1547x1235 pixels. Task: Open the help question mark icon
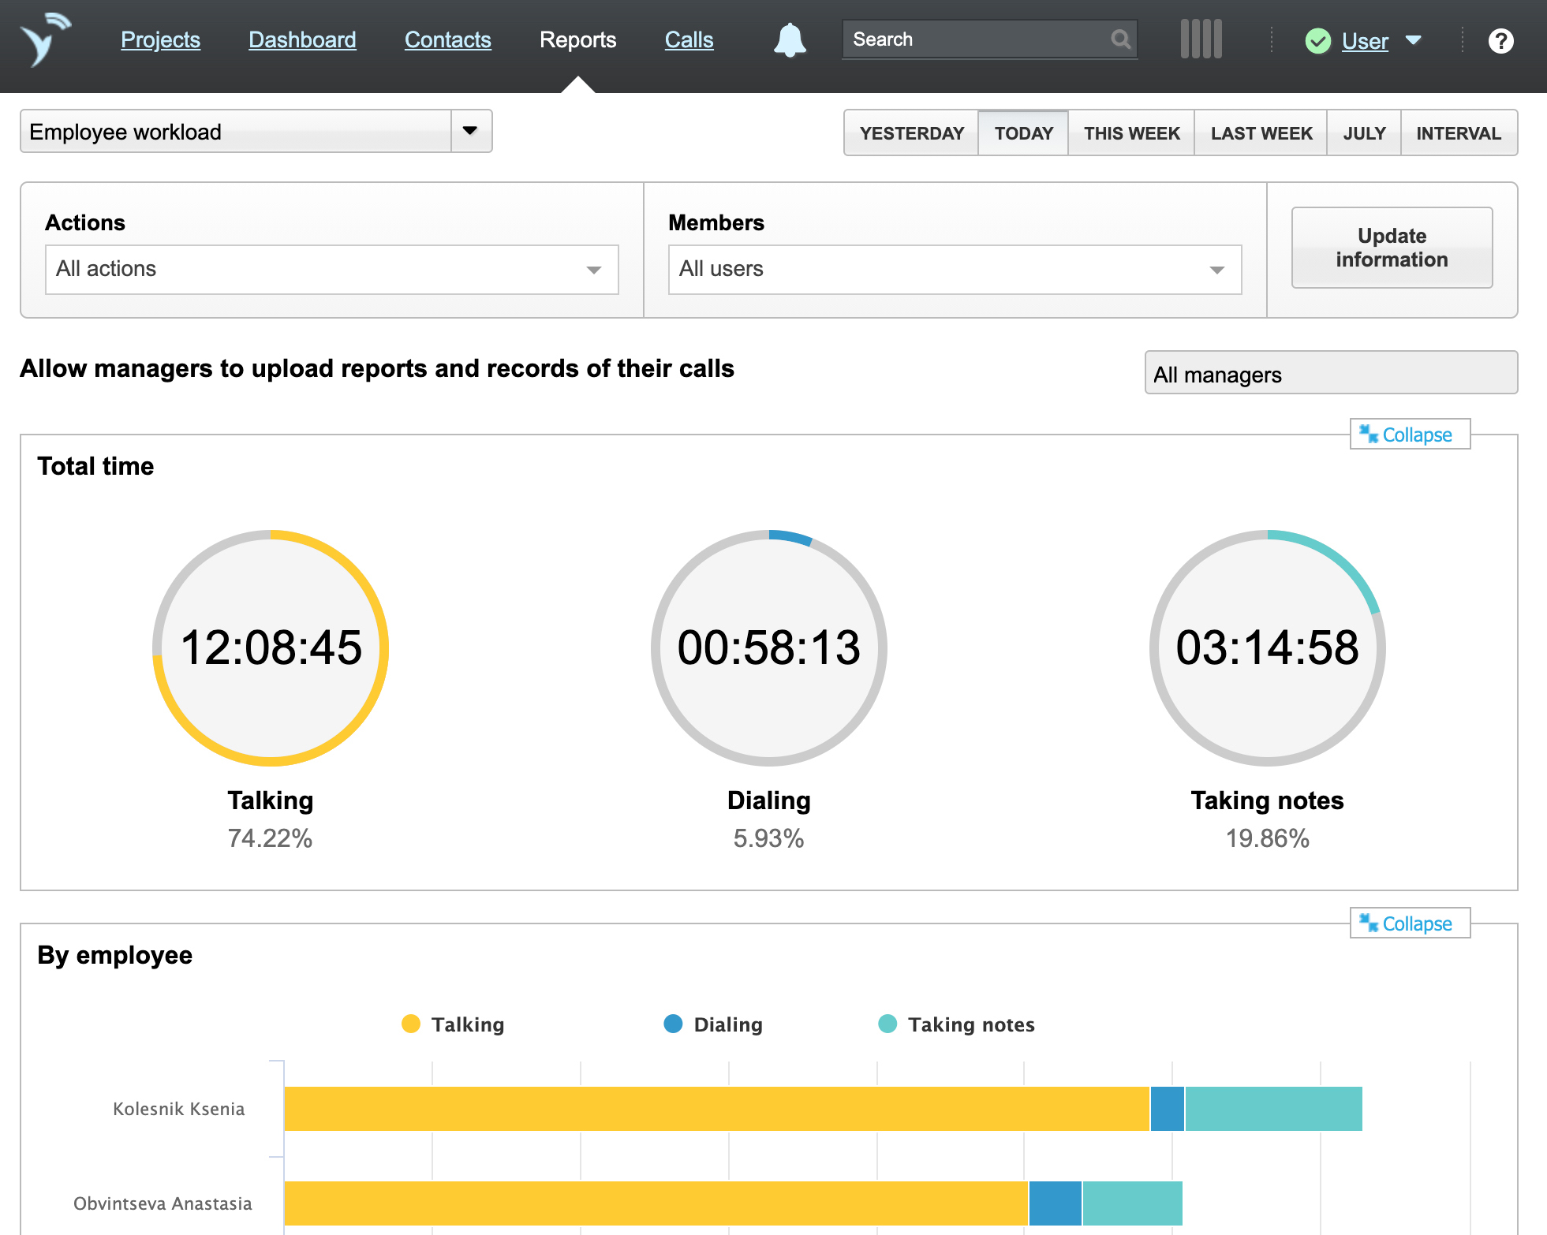pyautogui.click(x=1500, y=41)
